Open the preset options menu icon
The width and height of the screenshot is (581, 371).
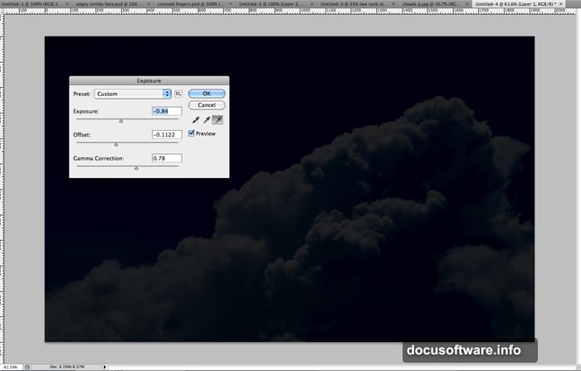[x=178, y=94]
